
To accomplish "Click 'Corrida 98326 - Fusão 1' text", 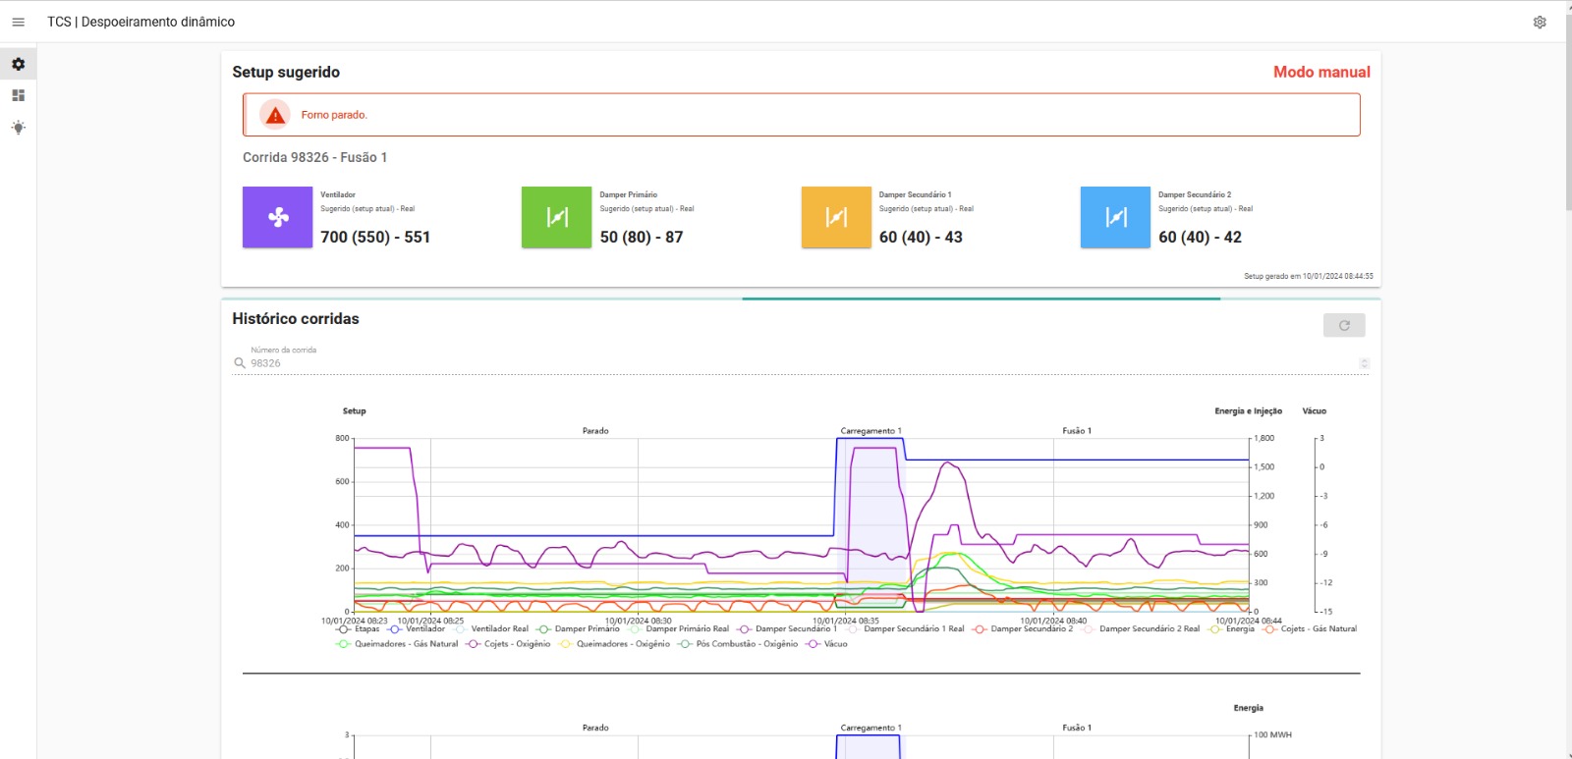I will [x=314, y=157].
